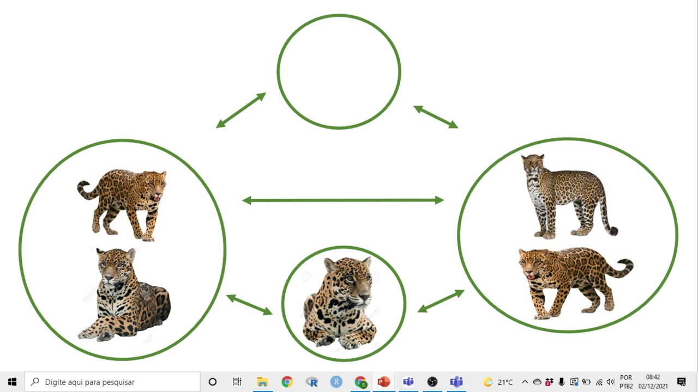Open the R GUI taskbar icon
This screenshot has width=698, height=392.
(x=311, y=382)
